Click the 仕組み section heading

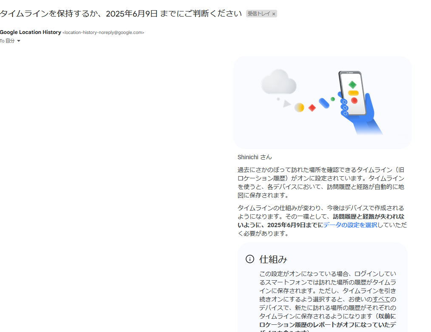pos(273,259)
